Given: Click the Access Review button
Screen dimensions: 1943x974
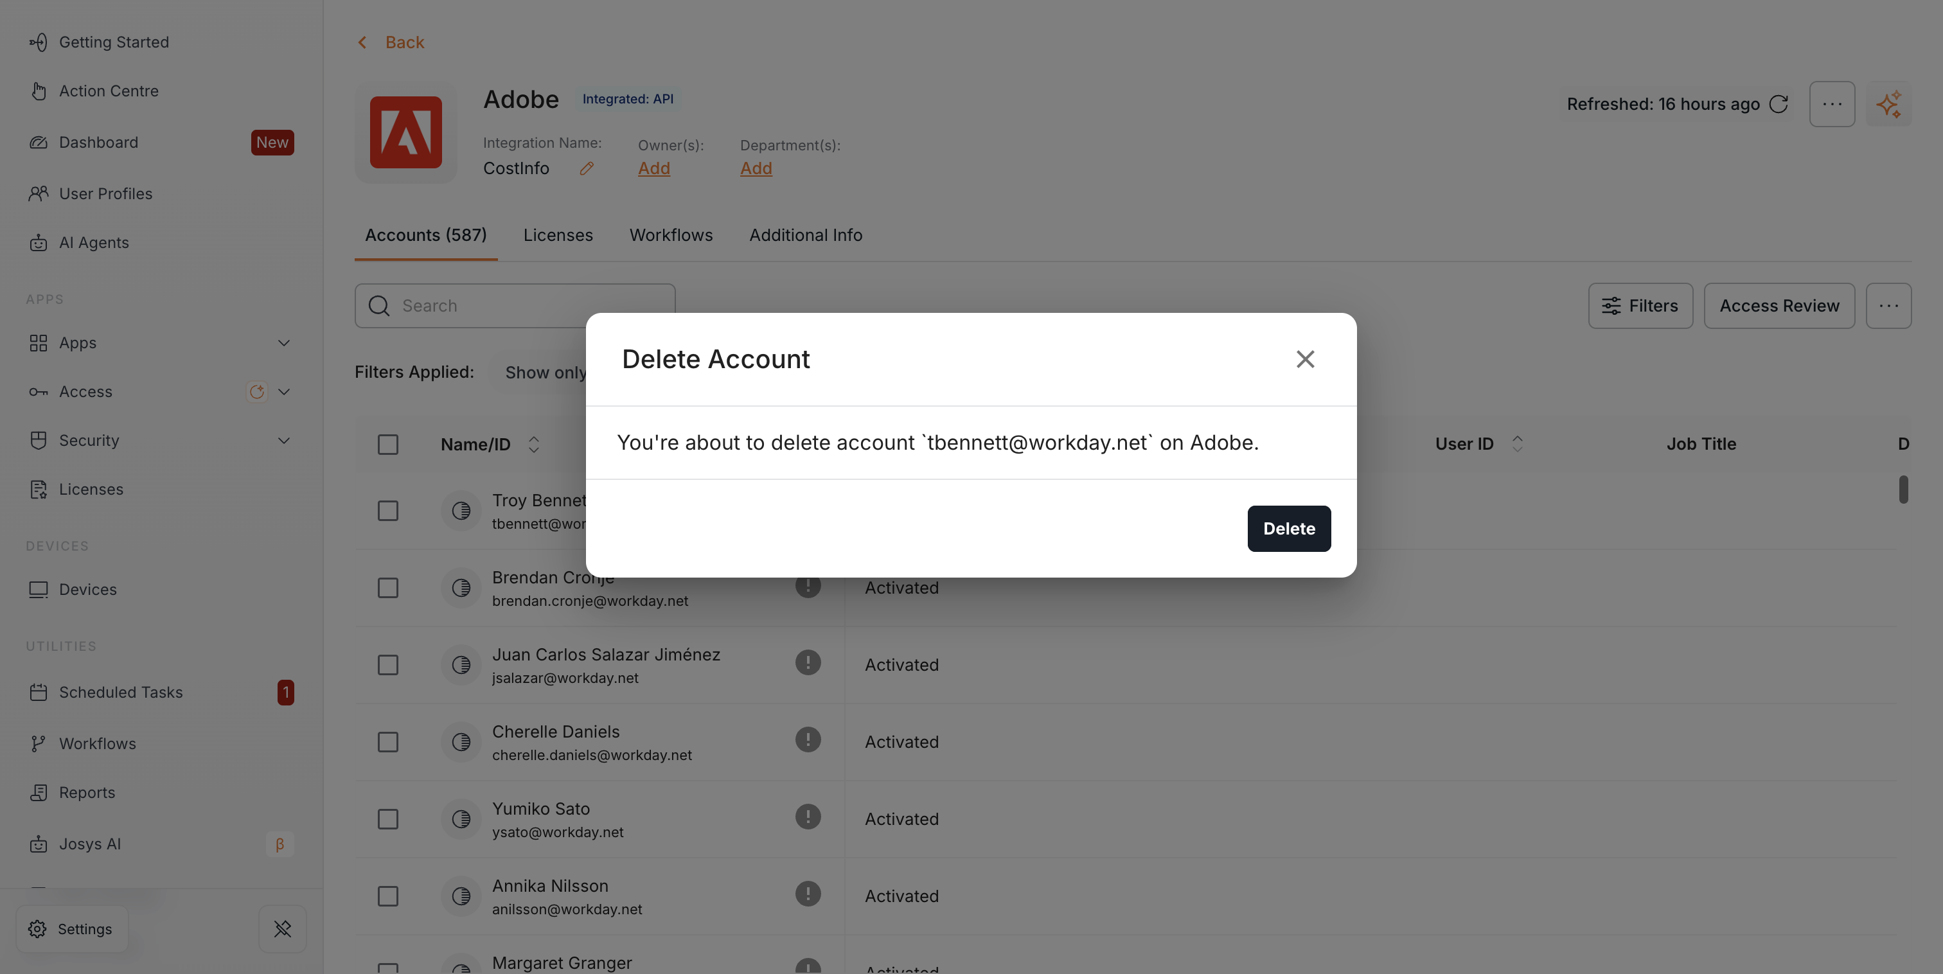Looking at the screenshot, I should (x=1779, y=306).
